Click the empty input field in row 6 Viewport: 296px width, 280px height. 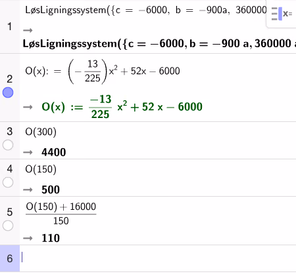click(158, 258)
